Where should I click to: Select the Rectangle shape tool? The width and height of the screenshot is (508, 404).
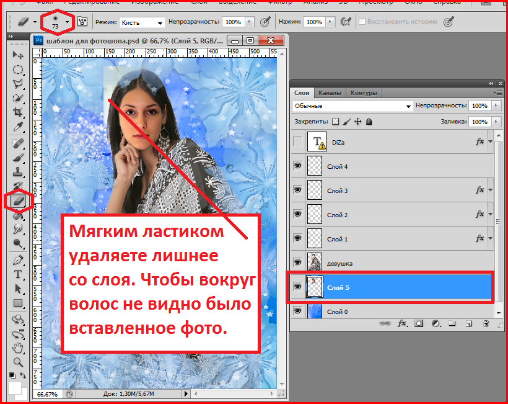pos(18,303)
